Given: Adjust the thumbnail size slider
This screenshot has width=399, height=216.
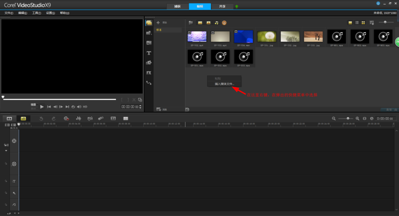Looking at the screenshot, I should pyautogui.click(x=385, y=22).
